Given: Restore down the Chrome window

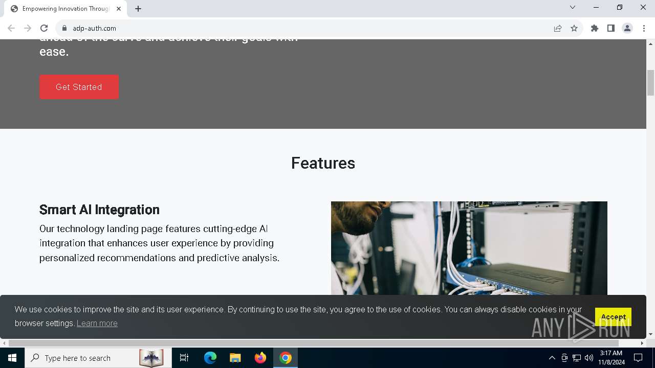Looking at the screenshot, I should coord(620,7).
